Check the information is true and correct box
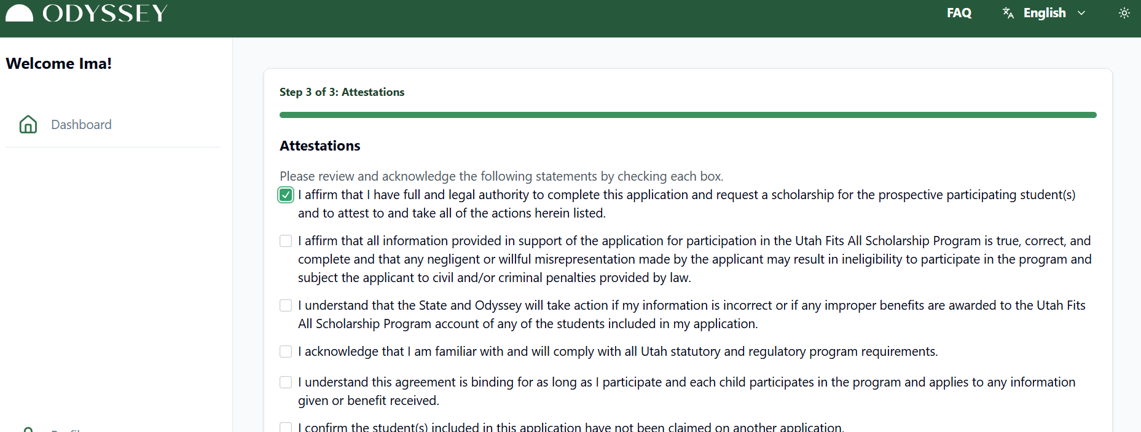The width and height of the screenshot is (1141, 432). click(x=286, y=241)
